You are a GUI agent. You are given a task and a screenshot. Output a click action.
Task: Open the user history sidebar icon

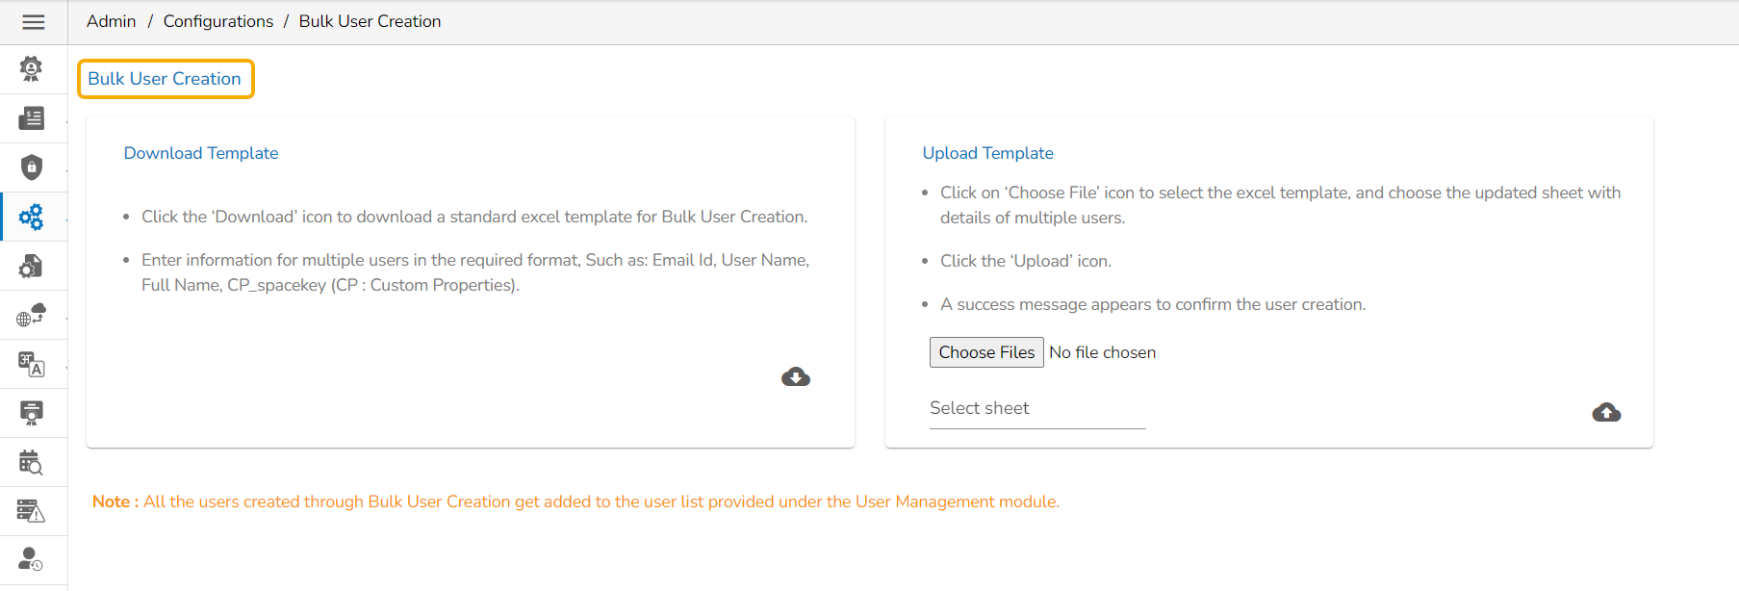tap(32, 559)
